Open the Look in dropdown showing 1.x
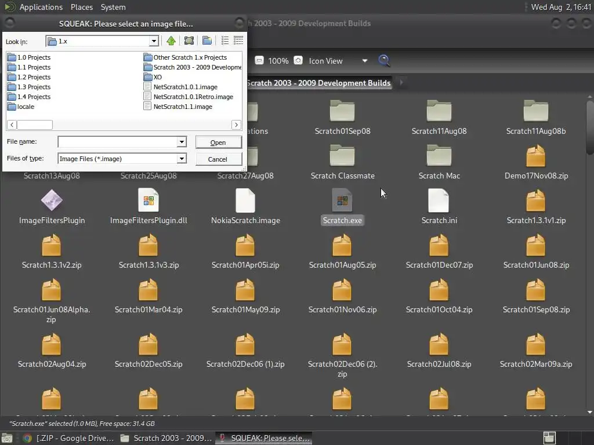The height and width of the screenshot is (445, 594). (x=153, y=41)
